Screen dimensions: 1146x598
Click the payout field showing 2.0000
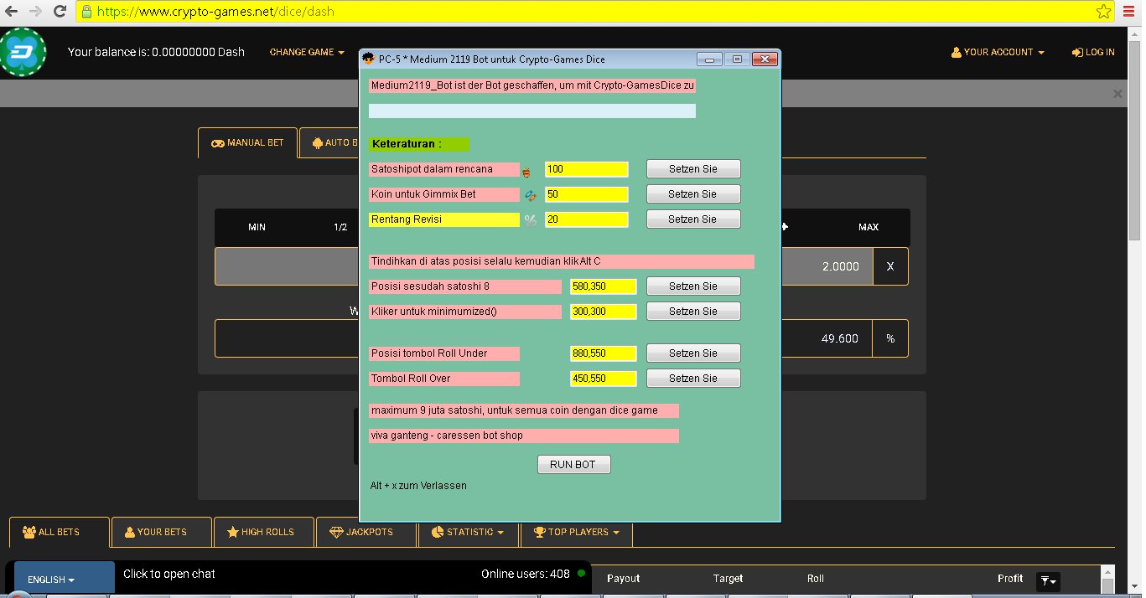coord(826,266)
